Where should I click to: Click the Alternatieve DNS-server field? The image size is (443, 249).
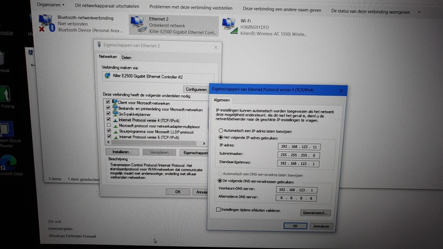[296, 198]
